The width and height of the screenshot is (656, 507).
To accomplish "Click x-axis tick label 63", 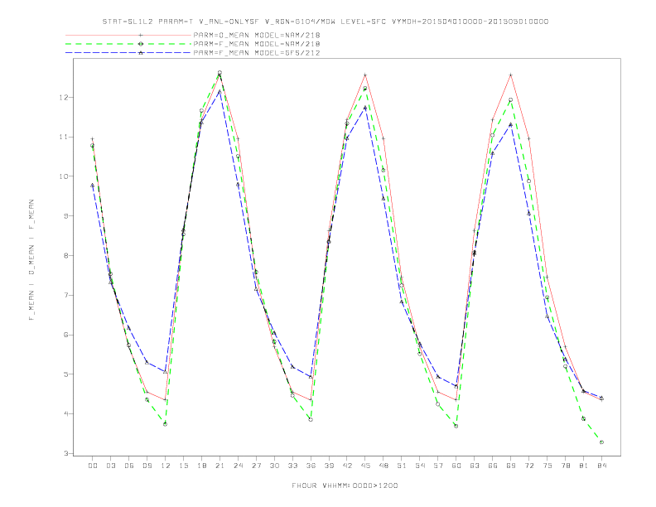I will point(475,466).
